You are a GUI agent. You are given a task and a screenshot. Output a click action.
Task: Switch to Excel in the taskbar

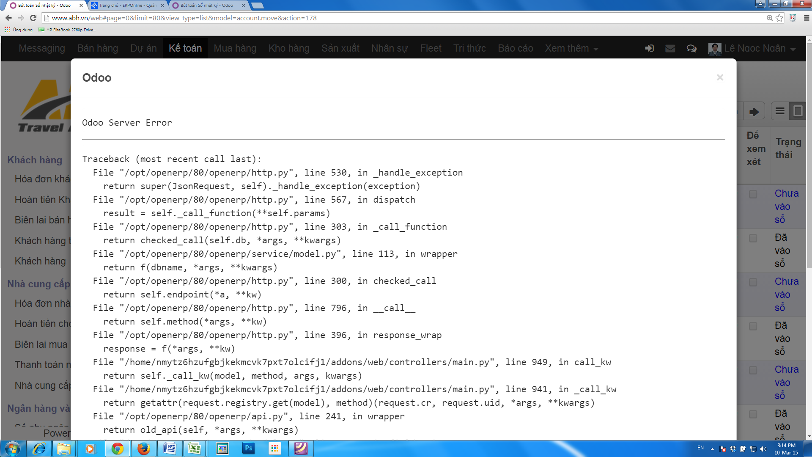click(x=195, y=449)
